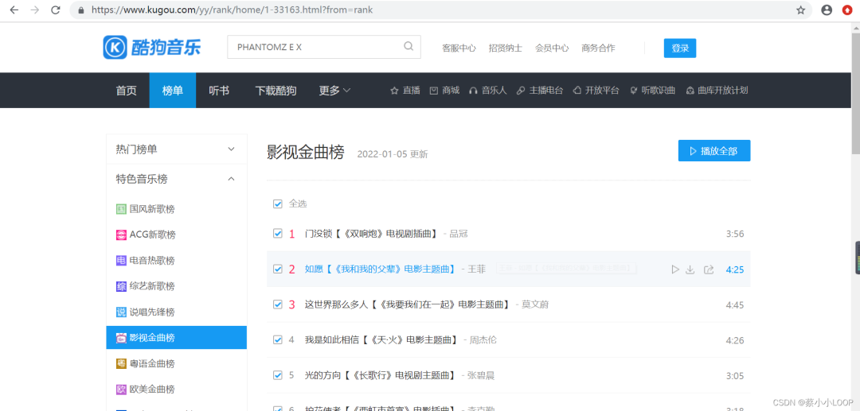Screen dimensions: 860x411
Task: Uncheck song 1 门没锁 checkbox
Action: (x=278, y=234)
